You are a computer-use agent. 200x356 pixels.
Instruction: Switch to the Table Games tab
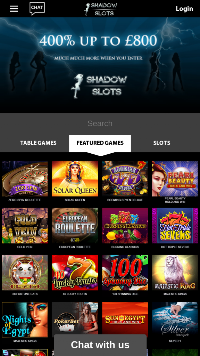38,143
